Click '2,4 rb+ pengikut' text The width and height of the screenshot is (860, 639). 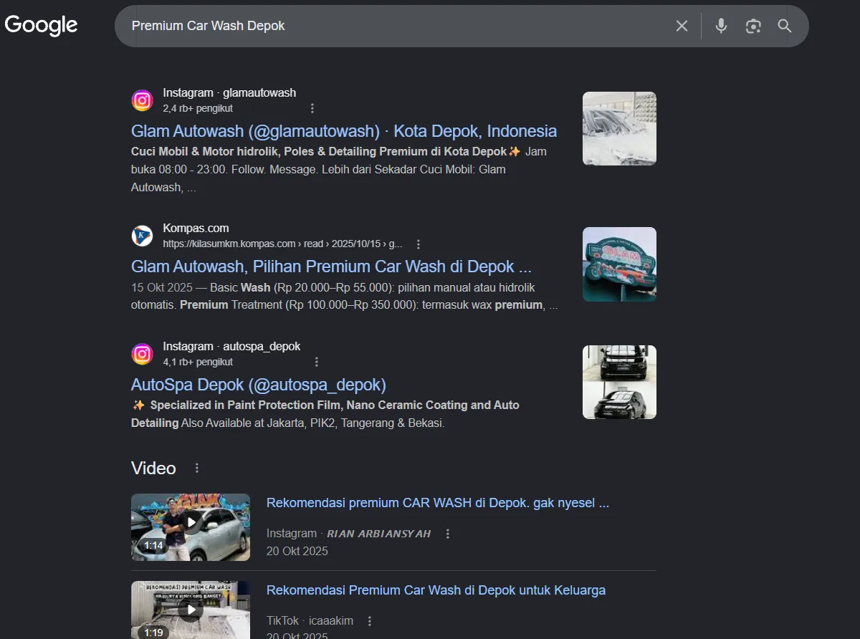tap(198, 108)
